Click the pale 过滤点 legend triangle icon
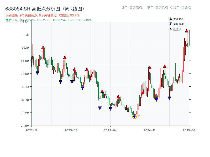This screenshot has height=157, width=210. 170,29
